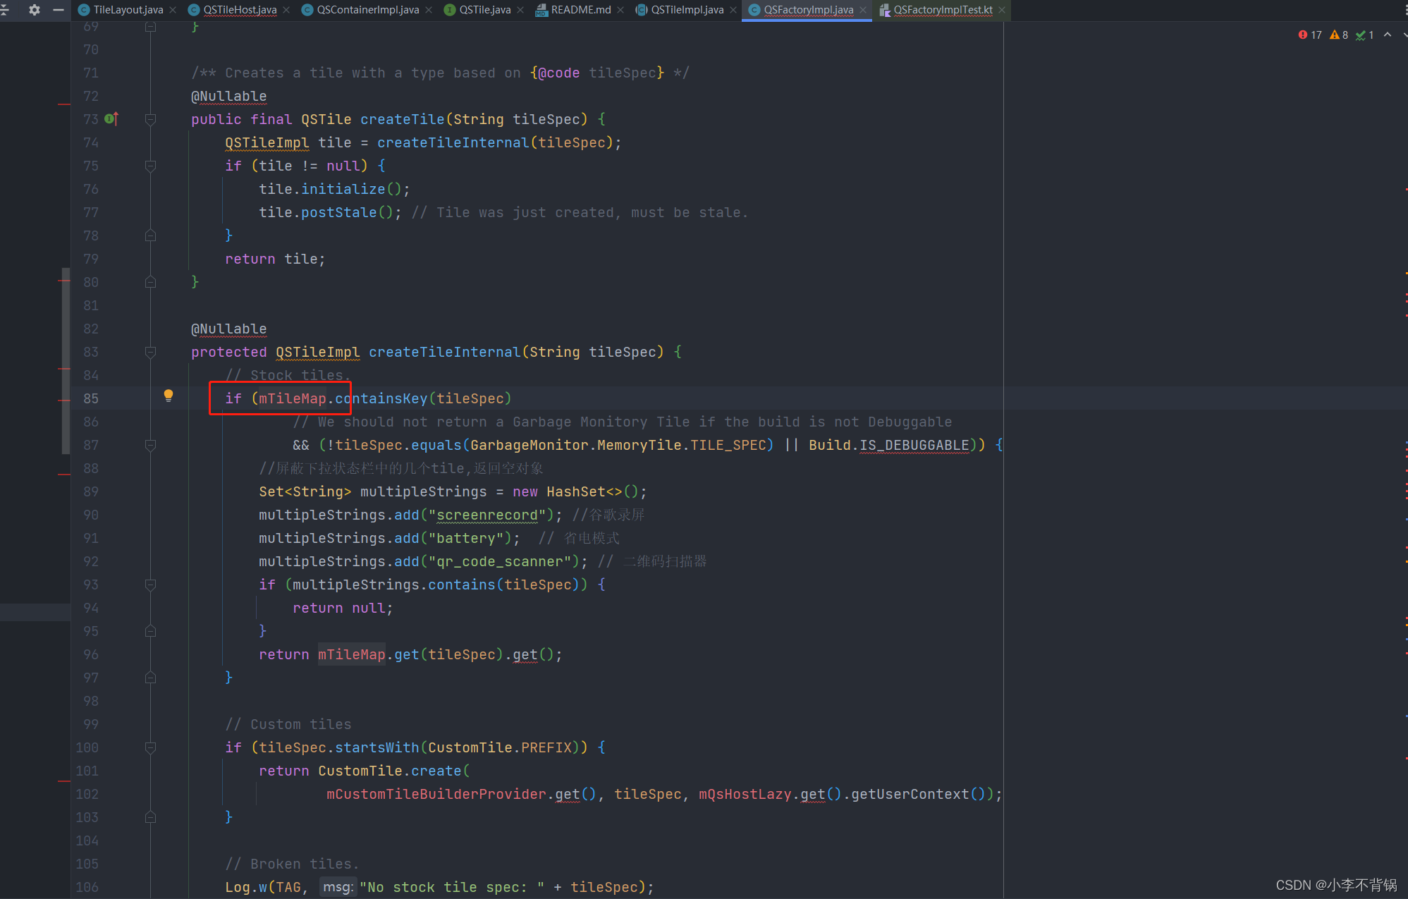Fold the if block at line 93
Viewport: 1408px width, 899px height.
(150, 585)
